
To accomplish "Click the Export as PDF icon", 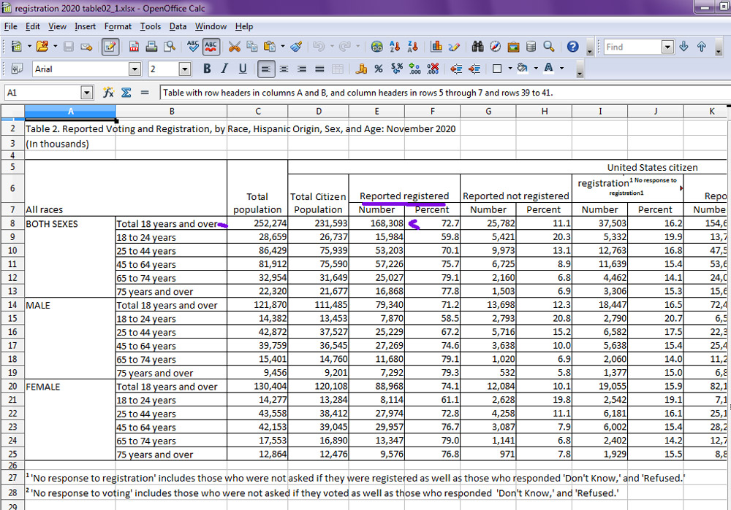I will coord(135,47).
